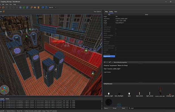Switch to the Face inspector tab
The height and width of the screenshot is (112, 175).
[x=116, y=12]
